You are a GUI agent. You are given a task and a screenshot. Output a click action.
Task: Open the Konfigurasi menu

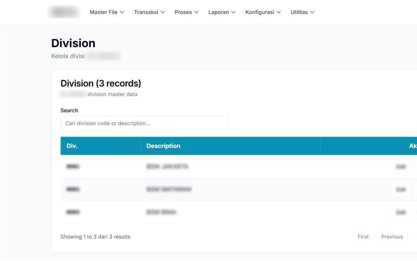coord(263,12)
